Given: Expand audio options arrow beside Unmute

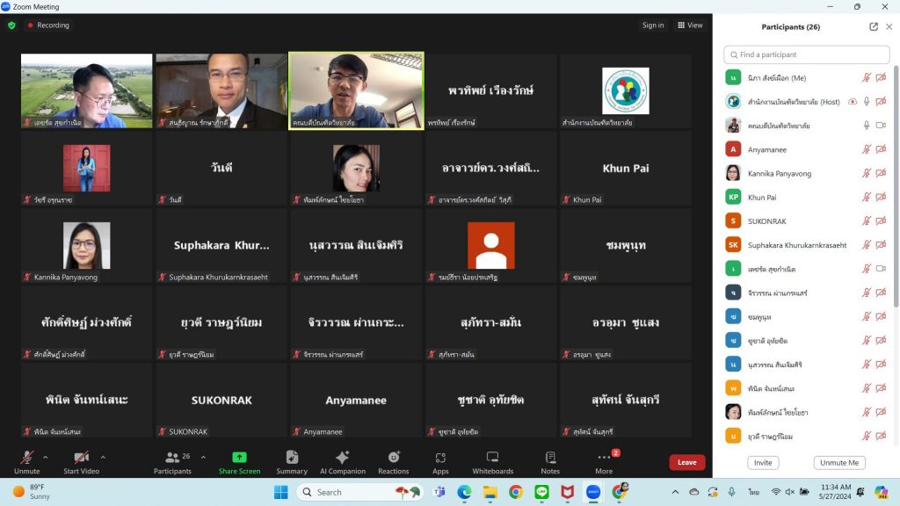Looking at the screenshot, I should (x=46, y=457).
